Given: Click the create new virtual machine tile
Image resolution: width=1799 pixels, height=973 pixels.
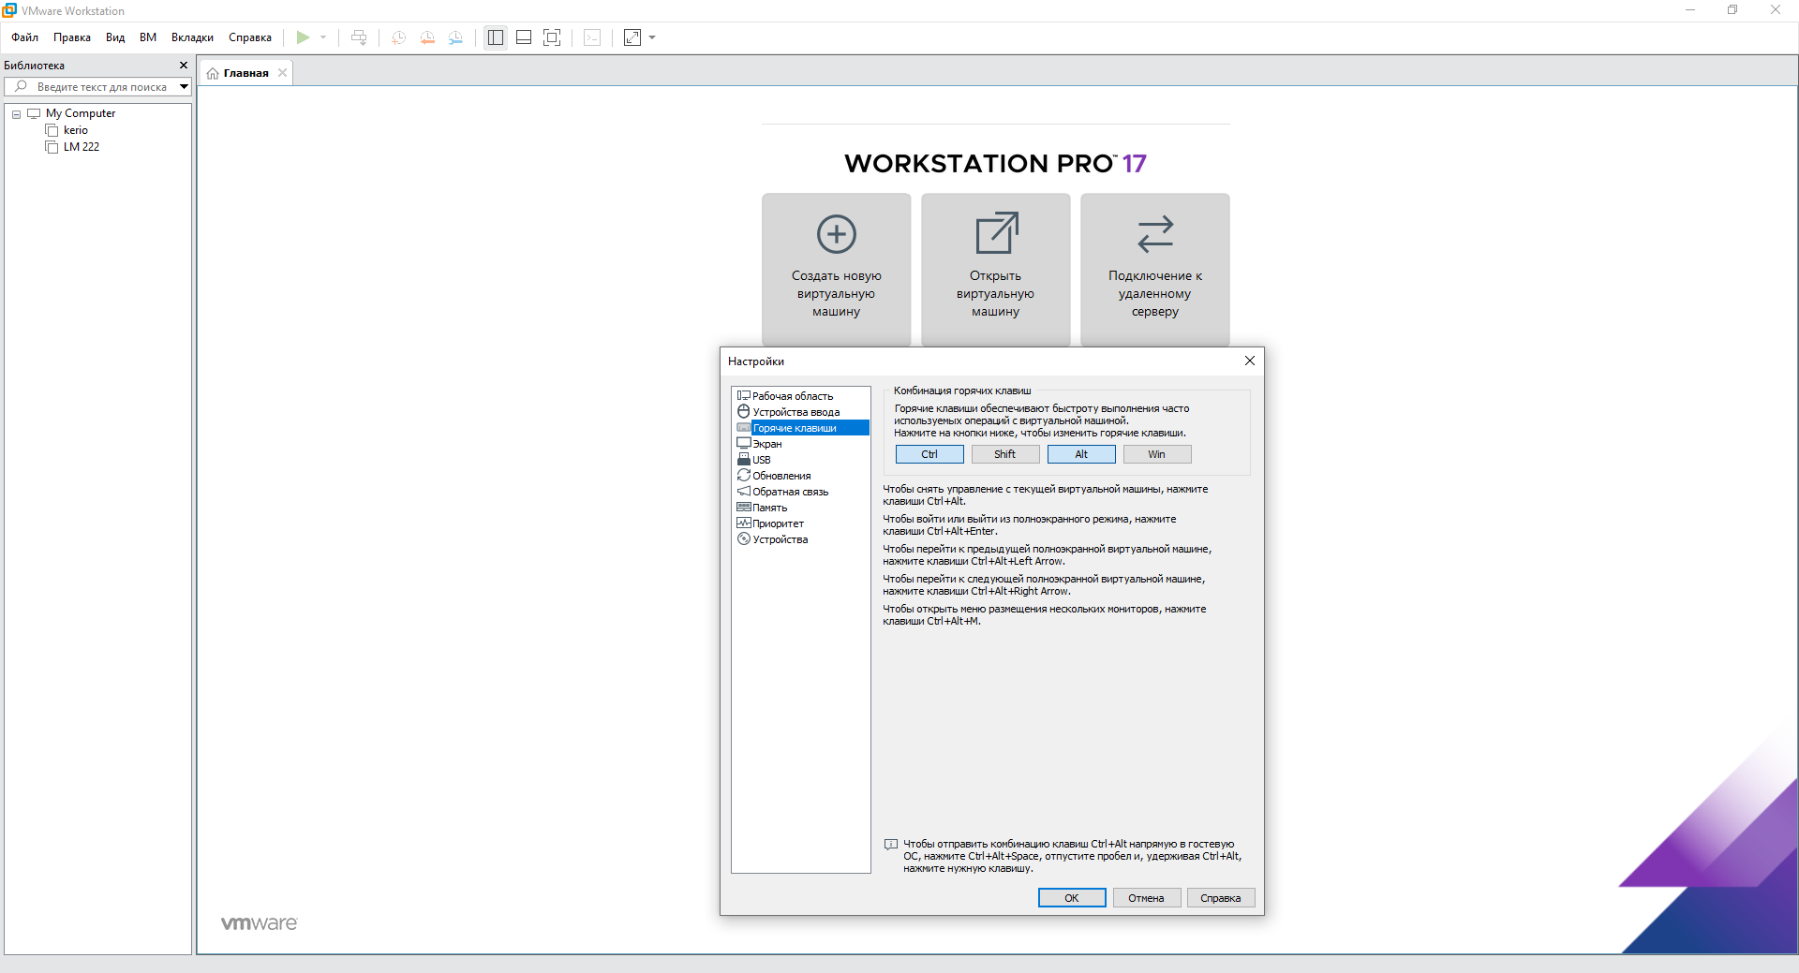Looking at the screenshot, I should coord(836,269).
